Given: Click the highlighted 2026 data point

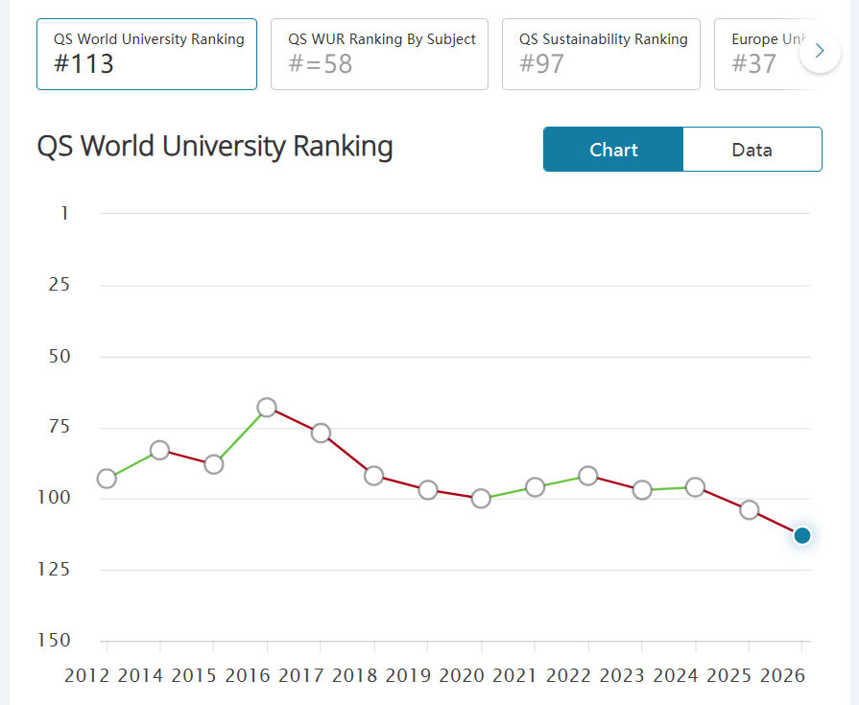Looking at the screenshot, I should point(802,535).
